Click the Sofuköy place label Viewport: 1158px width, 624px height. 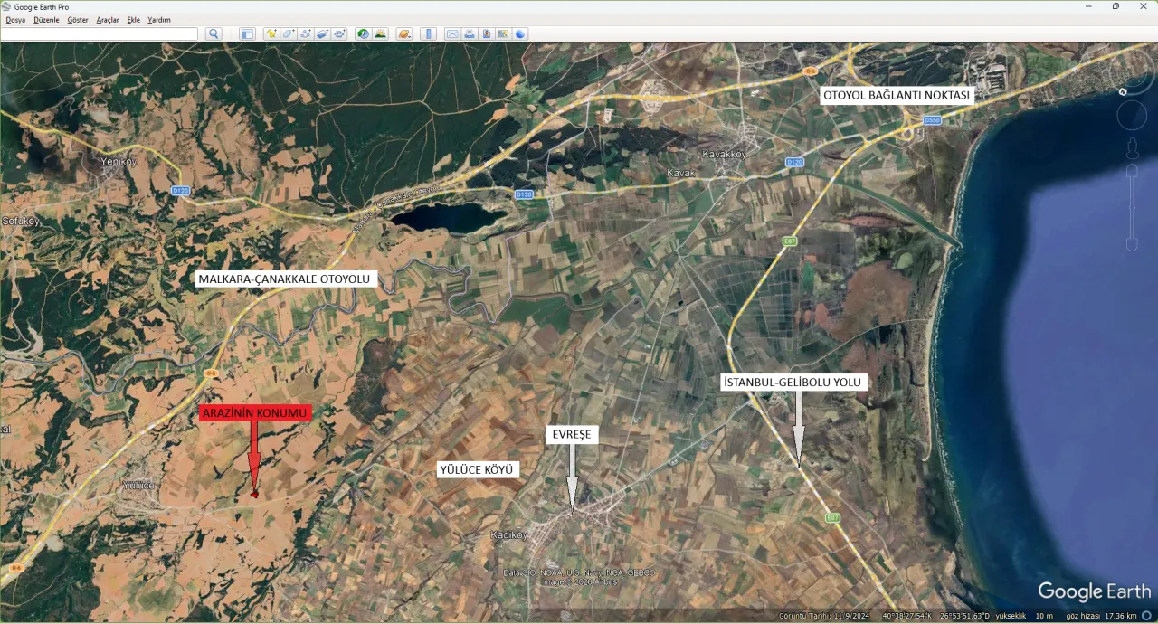(21, 220)
